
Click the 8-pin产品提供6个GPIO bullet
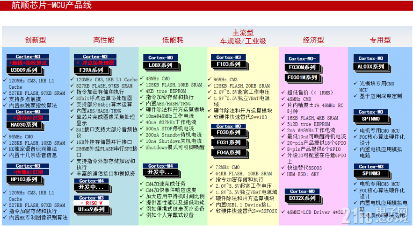point(314,149)
